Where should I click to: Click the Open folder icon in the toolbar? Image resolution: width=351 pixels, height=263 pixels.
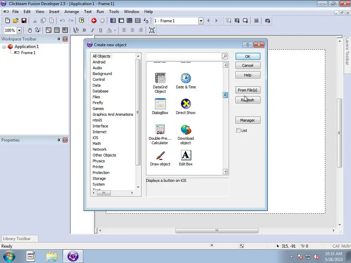(16, 21)
